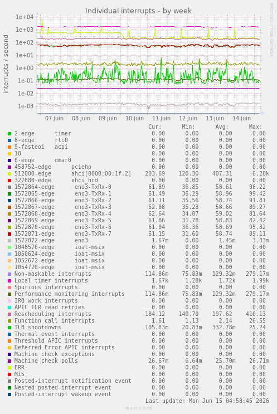Click the Min: column header
Screen dimensions: 277x414
188,126
